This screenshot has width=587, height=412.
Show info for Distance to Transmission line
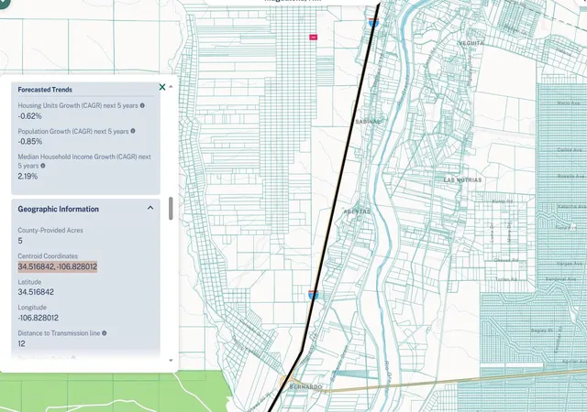[x=105, y=333]
